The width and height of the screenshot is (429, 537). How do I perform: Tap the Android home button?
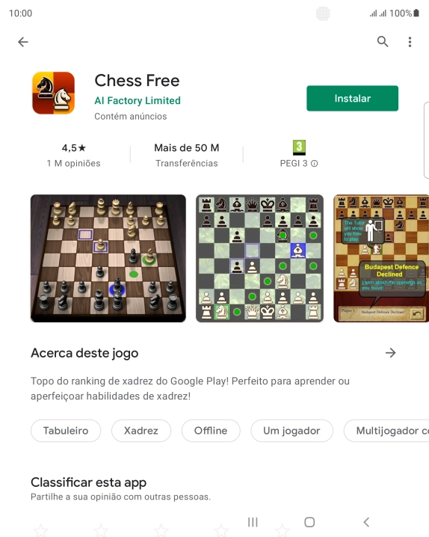[309, 522]
